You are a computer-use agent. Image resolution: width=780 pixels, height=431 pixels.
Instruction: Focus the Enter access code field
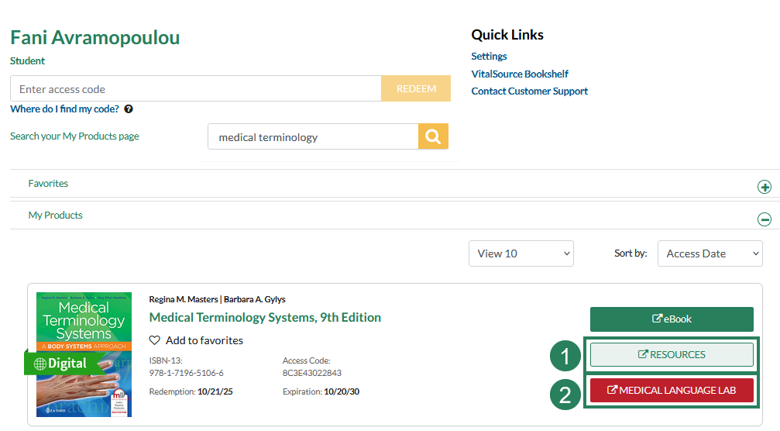pos(196,88)
